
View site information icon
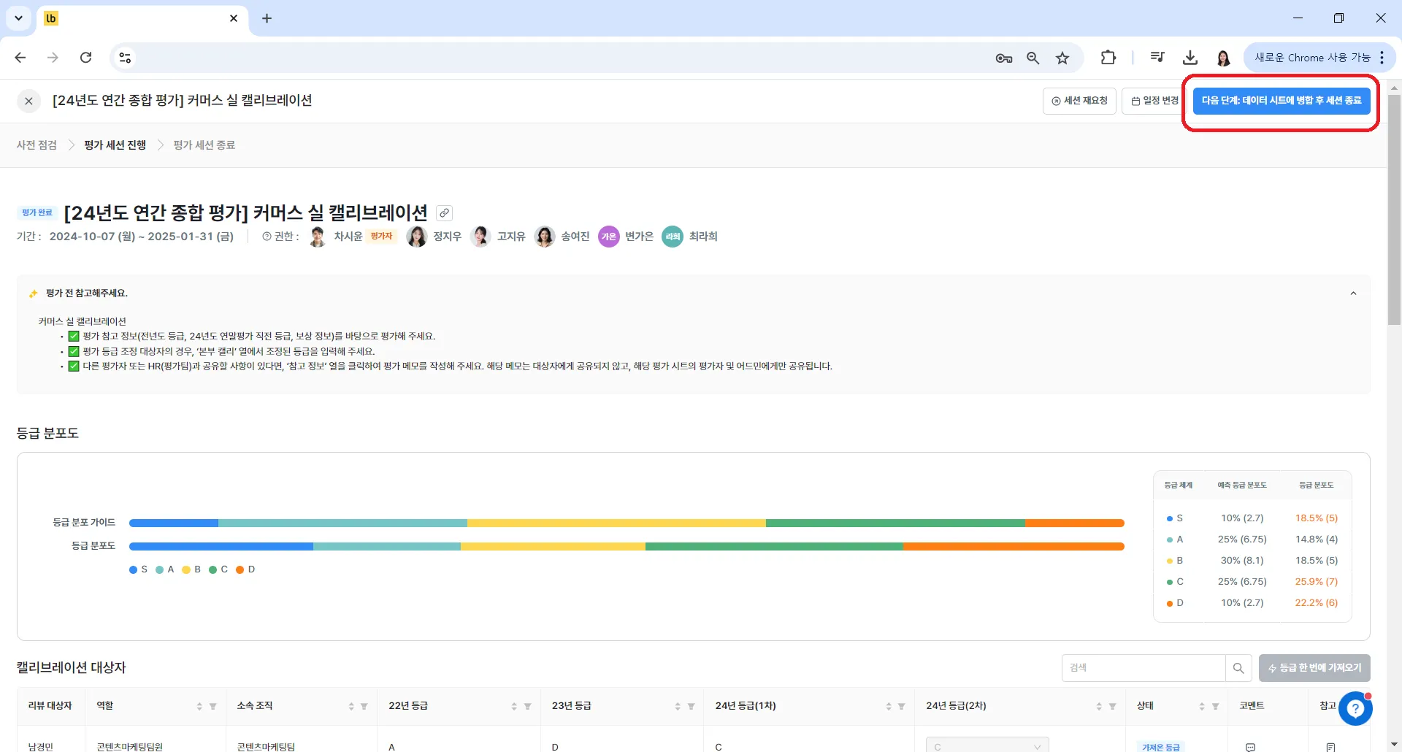click(125, 58)
